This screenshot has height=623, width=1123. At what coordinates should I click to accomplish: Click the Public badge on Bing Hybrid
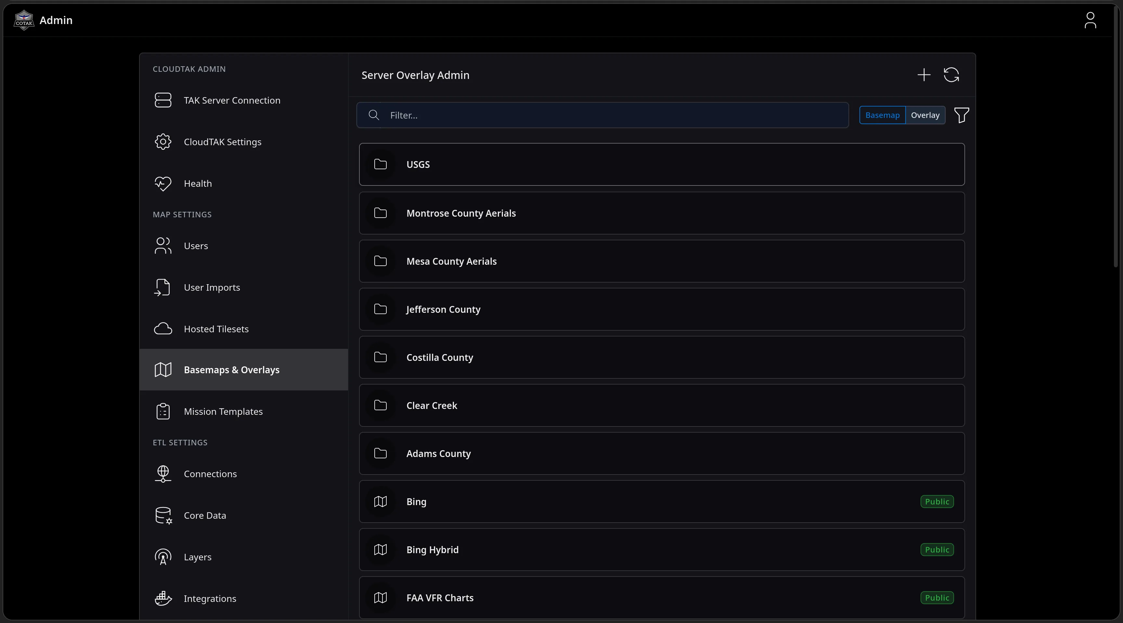click(x=937, y=550)
